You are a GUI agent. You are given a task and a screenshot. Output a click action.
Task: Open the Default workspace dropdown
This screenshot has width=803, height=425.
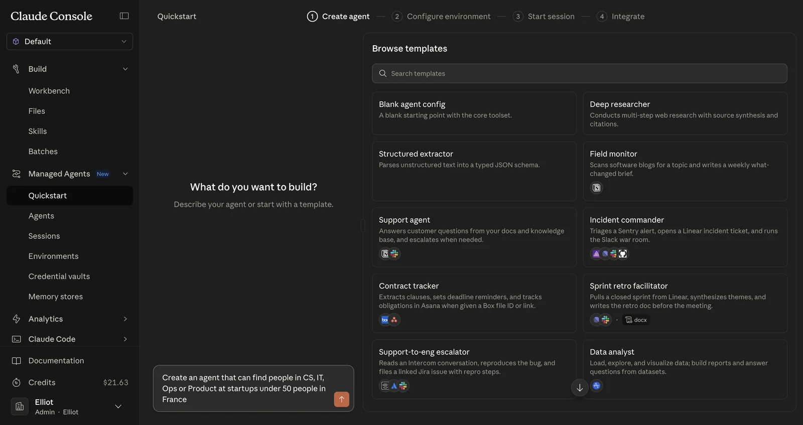70,42
